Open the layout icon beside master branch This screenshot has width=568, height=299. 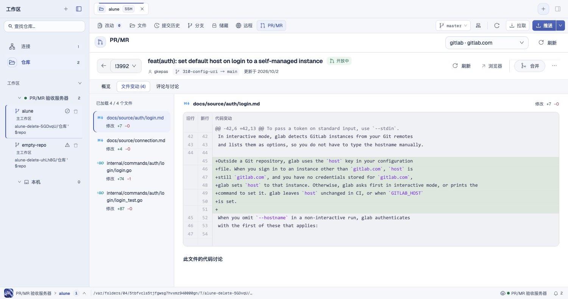pos(478,25)
